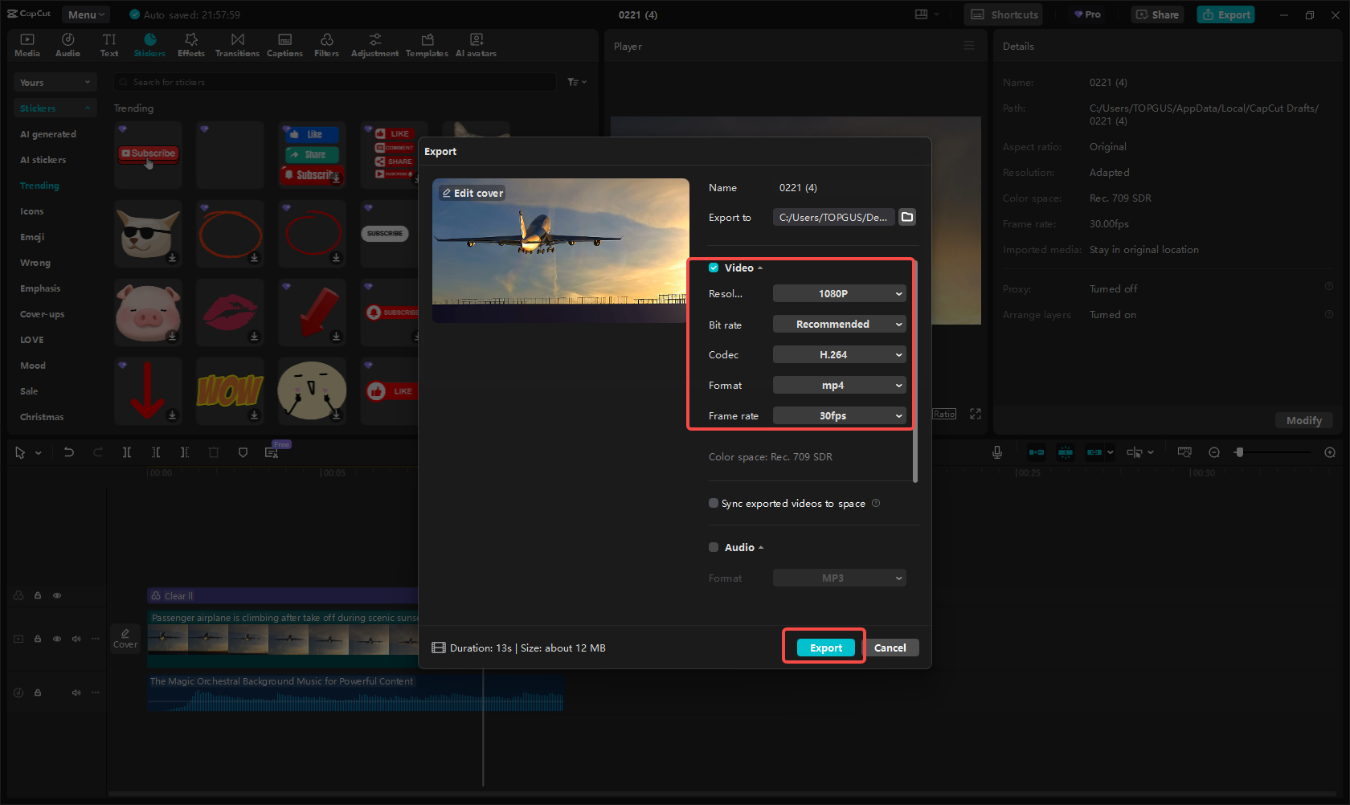
Task: Click the Undo icon above the timeline
Action: [69, 452]
